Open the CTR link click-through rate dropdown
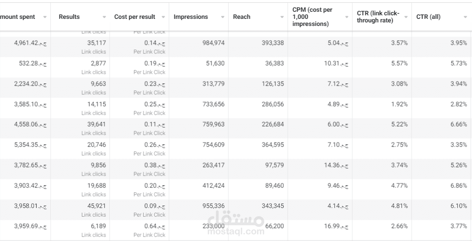 (406, 17)
